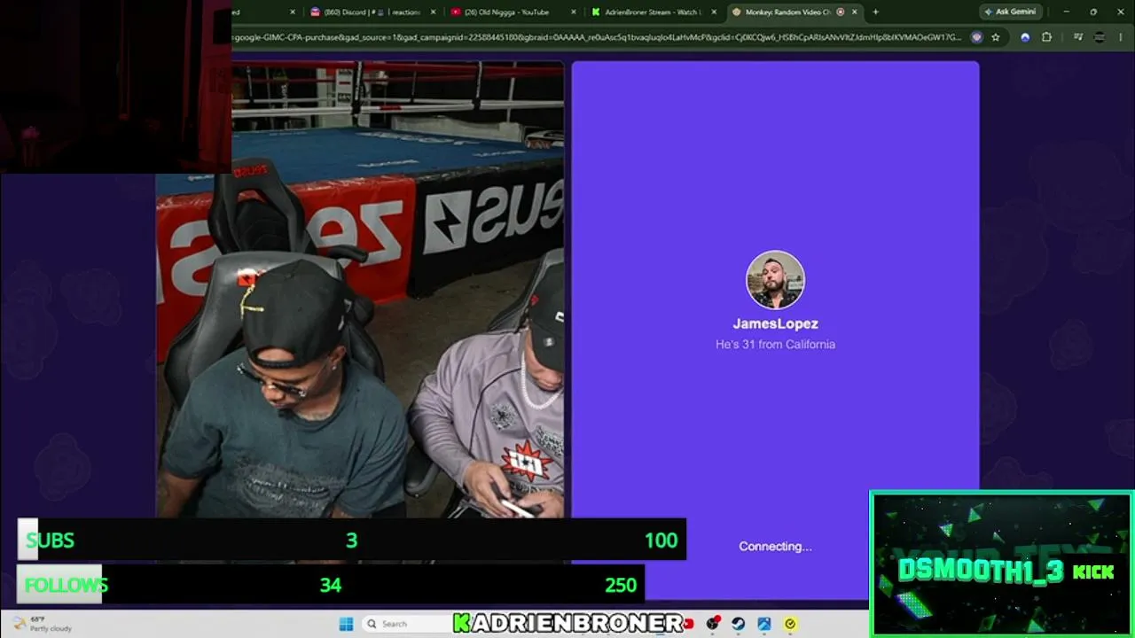Click the JamesLopez username
The image size is (1135, 638).
(775, 324)
